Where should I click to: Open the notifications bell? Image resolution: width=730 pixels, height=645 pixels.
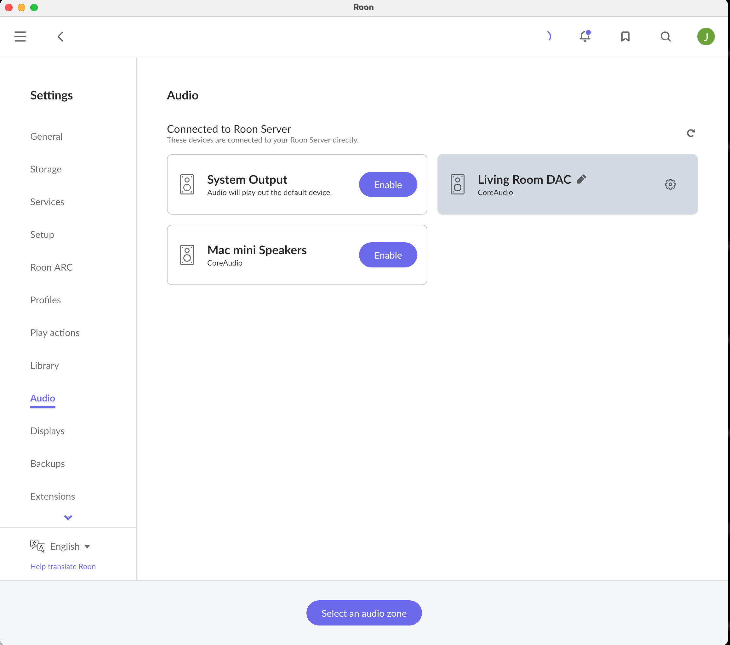pyautogui.click(x=585, y=36)
